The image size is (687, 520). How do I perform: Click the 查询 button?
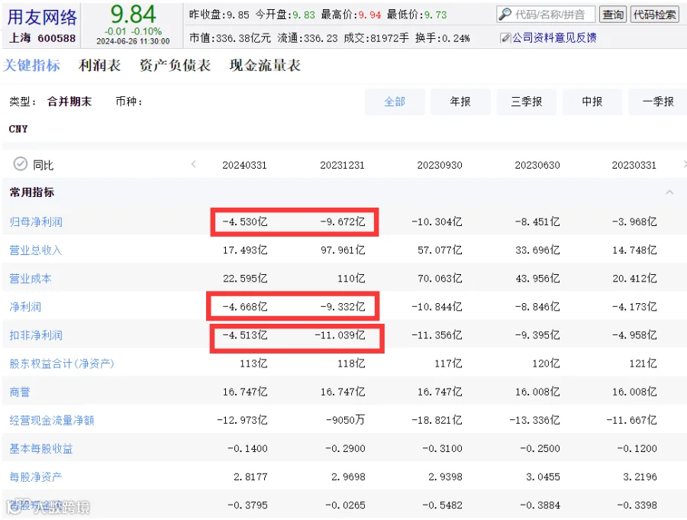click(x=612, y=15)
